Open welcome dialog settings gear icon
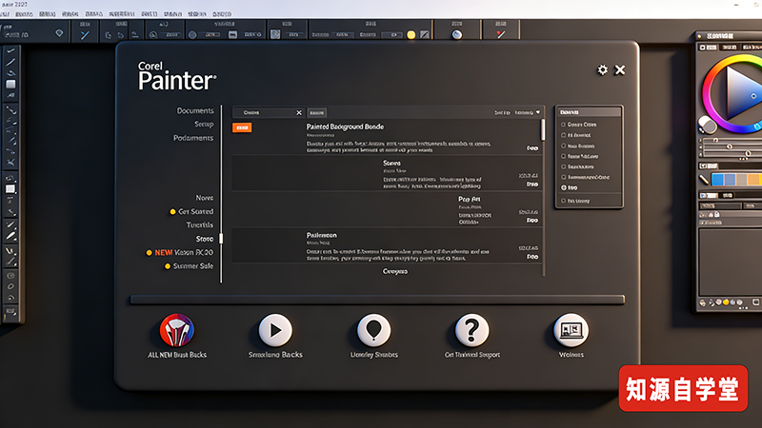Image resolution: width=762 pixels, height=428 pixels. 602,70
